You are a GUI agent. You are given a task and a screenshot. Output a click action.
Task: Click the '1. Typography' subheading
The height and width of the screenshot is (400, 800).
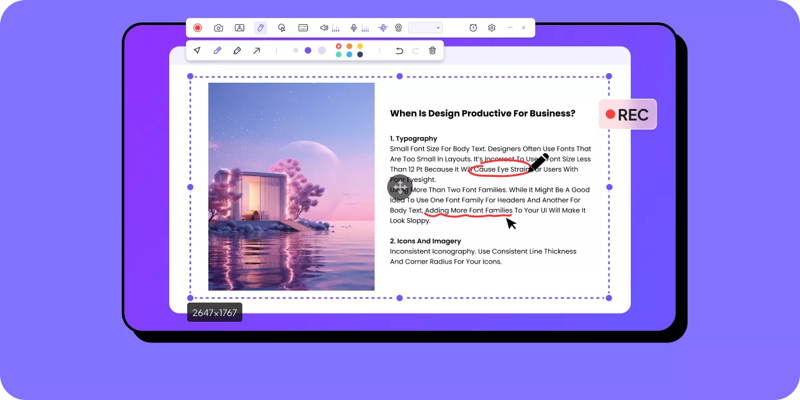click(413, 138)
